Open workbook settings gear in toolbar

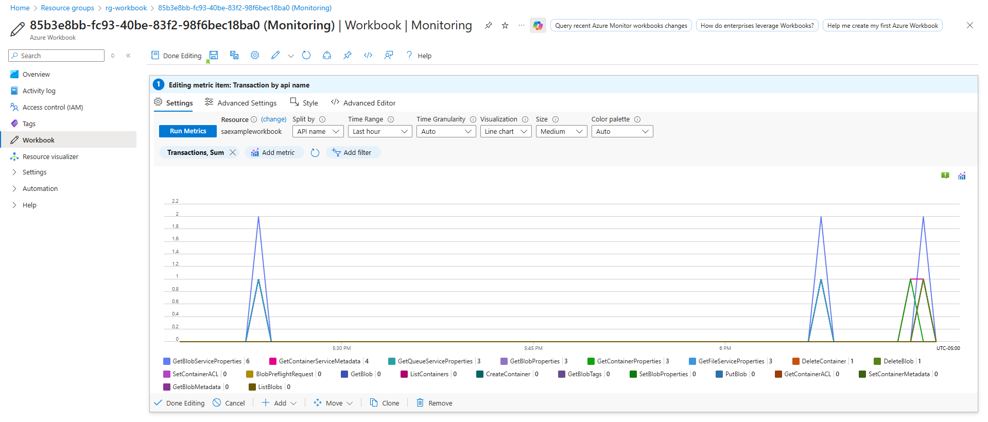255,56
